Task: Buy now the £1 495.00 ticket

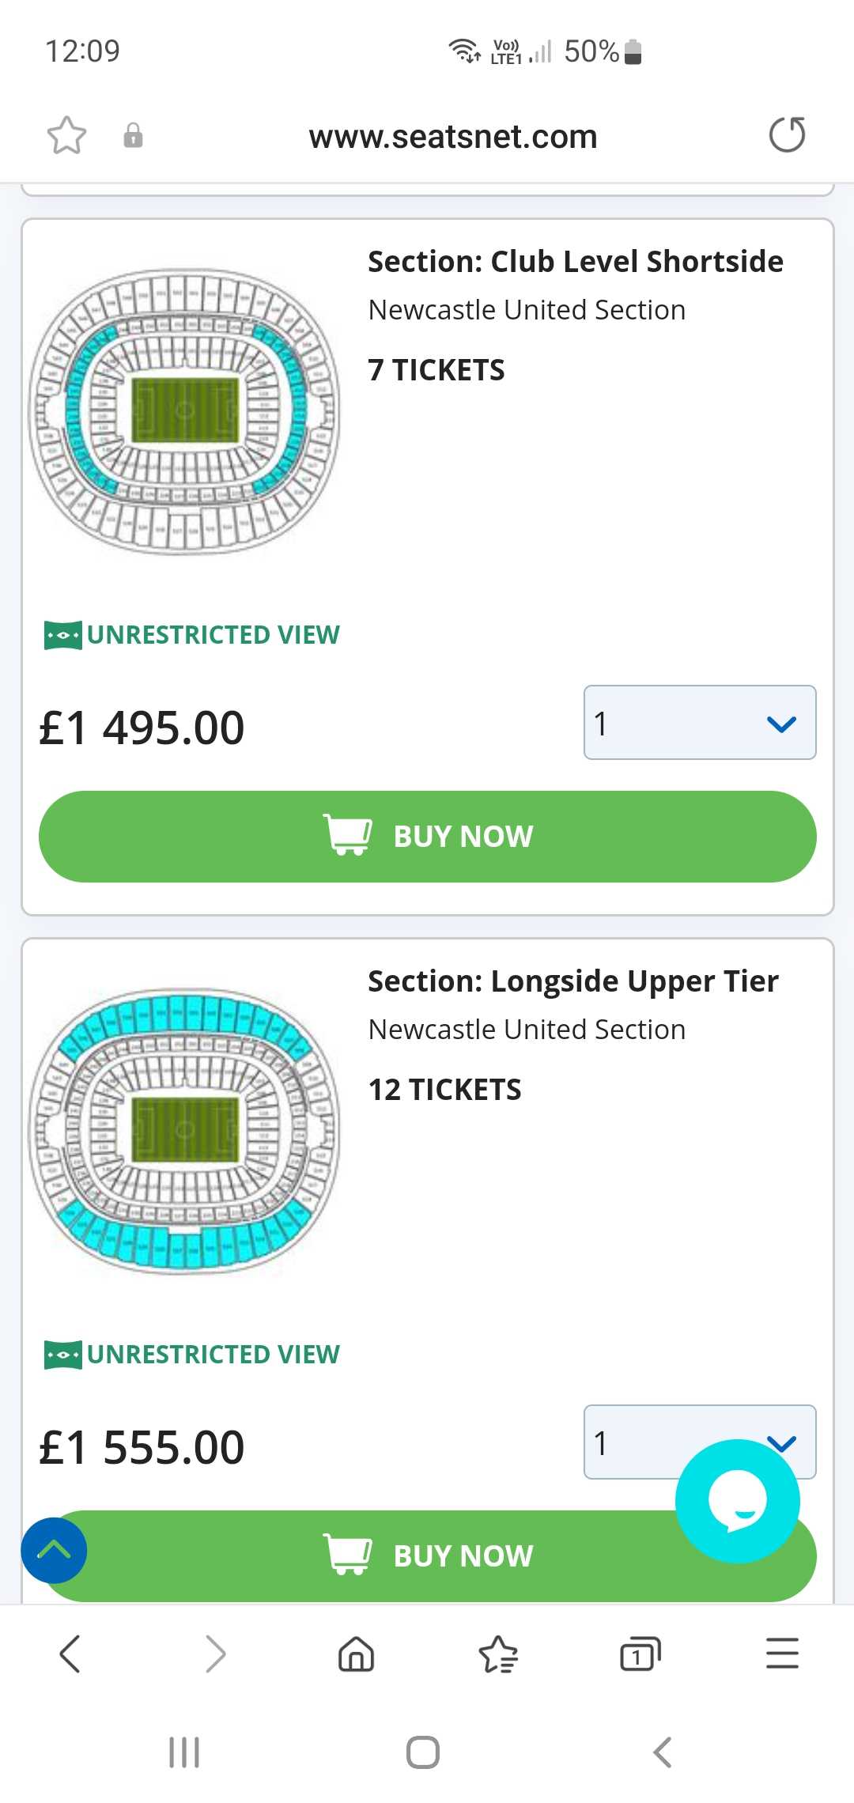Action: click(x=427, y=837)
